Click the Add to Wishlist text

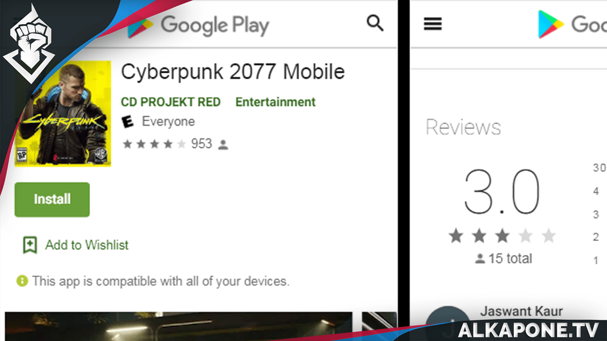(x=87, y=245)
